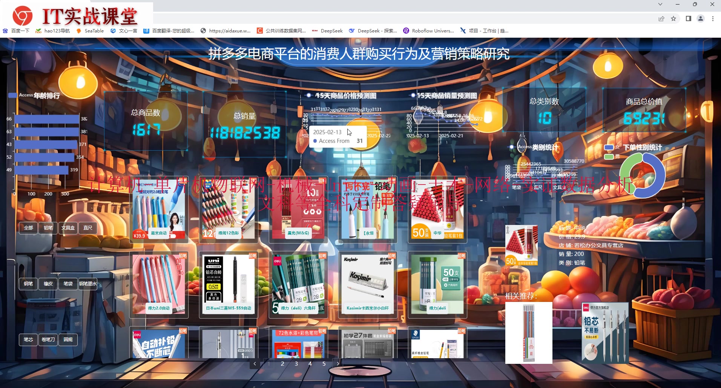Image resolution: width=721 pixels, height=388 pixels.
Task: Open the 晨光(M&G) product card
Action: (298, 209)
